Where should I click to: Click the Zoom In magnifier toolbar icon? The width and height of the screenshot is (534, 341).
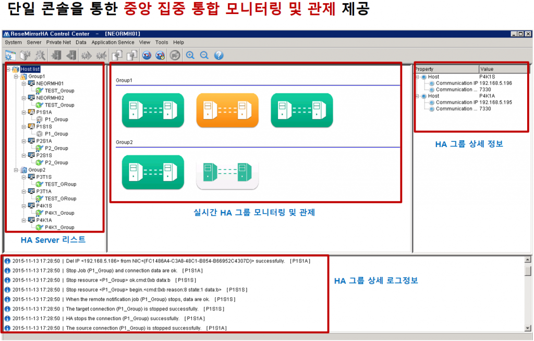tap(190, 55)
